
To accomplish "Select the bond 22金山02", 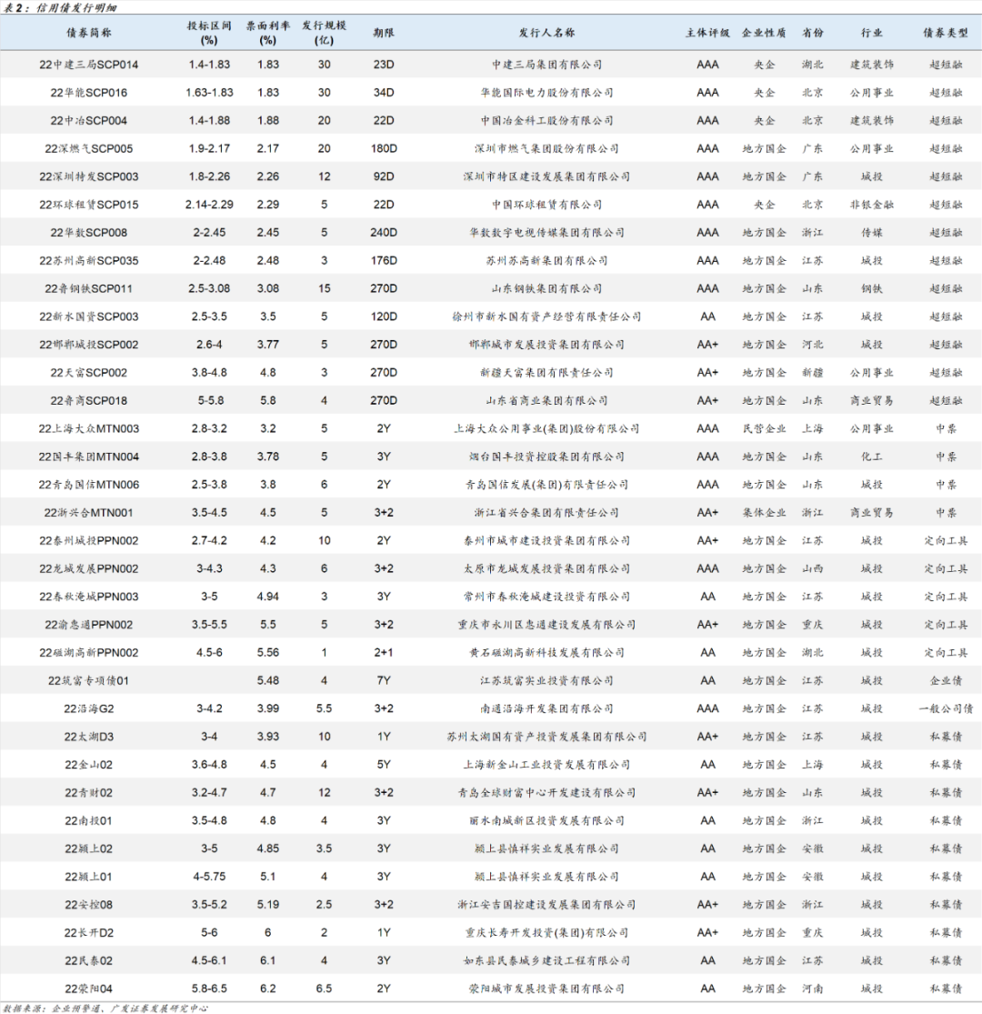I will coord(88,765).
